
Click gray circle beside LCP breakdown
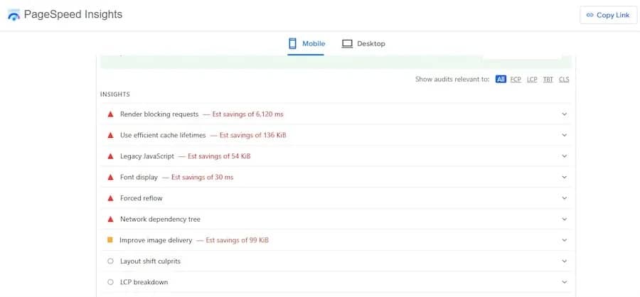point(110,282)
